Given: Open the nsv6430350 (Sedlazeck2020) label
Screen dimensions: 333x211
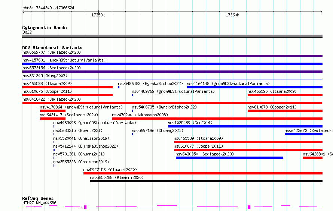Looking at the screenshot, I should point(205,154).
